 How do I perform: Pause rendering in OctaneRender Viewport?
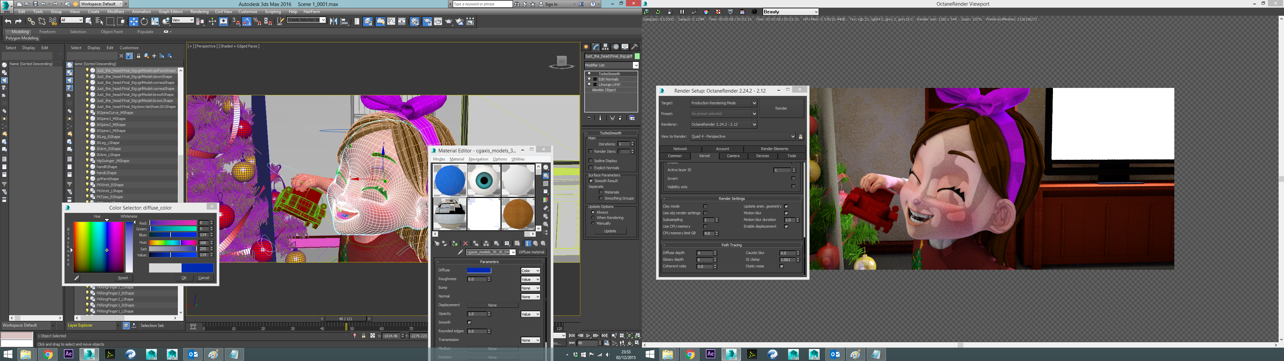[x=682, y=12]
